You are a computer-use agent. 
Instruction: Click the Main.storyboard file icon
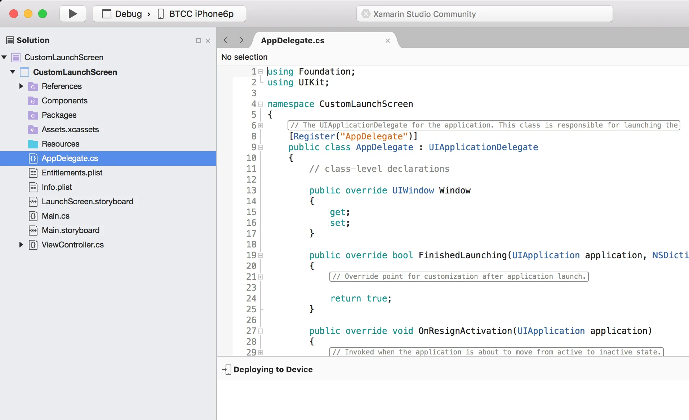[x=33, y=231]
